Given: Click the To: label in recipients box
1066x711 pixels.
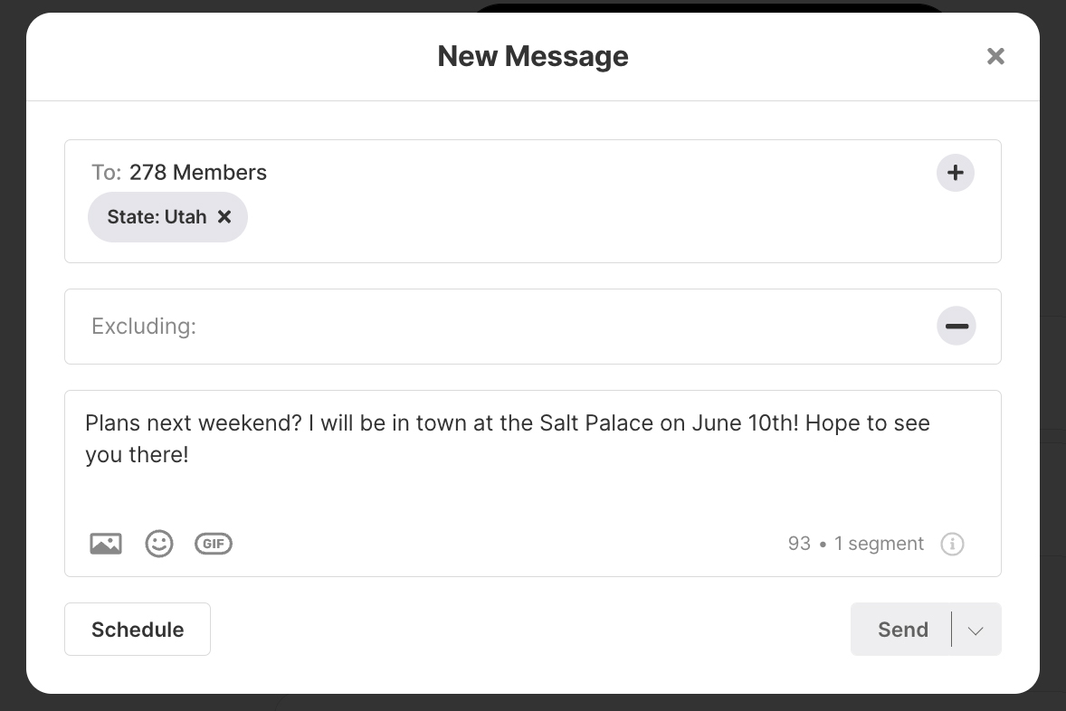Looking at the screenshot, I should (x=106, y=173).
